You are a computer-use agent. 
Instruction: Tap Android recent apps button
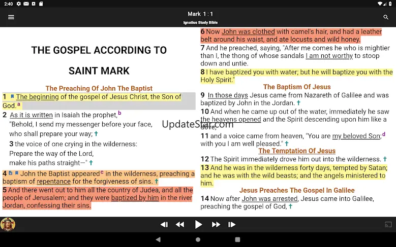tap(237, 239)
